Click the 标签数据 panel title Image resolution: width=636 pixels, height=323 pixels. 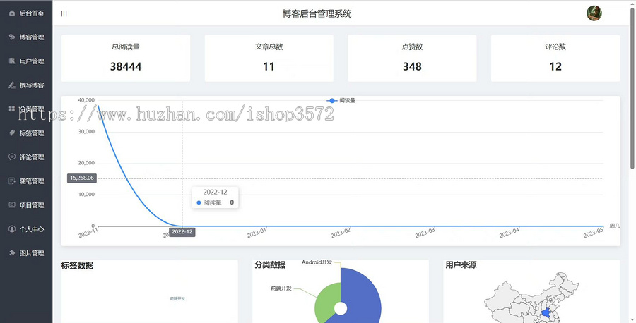(x=77, y=266)
